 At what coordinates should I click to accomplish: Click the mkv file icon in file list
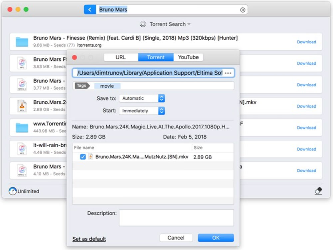[x=91, y=157]
